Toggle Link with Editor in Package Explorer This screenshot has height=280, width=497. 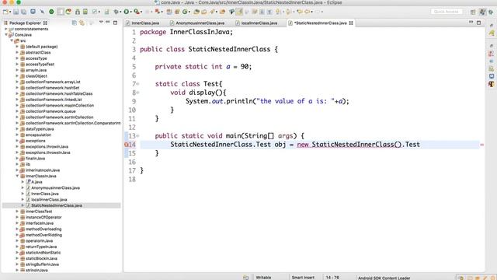[x=82, y=23]
